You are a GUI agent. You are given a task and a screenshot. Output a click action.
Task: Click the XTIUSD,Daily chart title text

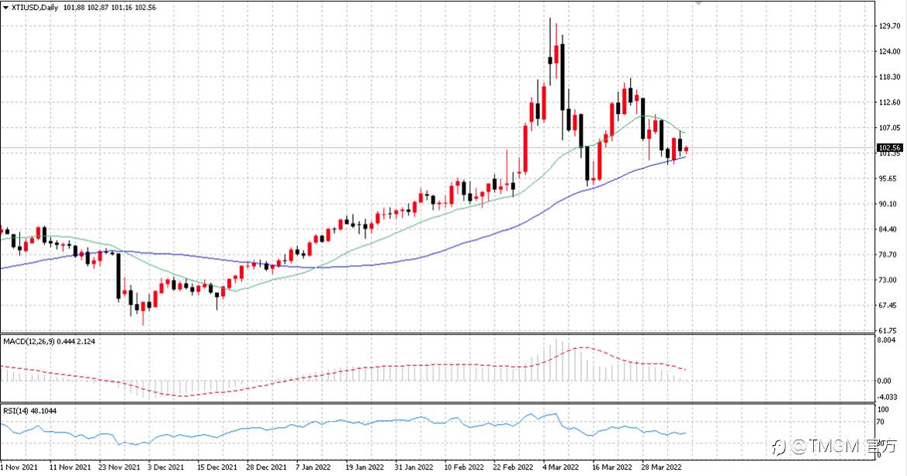click(35, 8)
